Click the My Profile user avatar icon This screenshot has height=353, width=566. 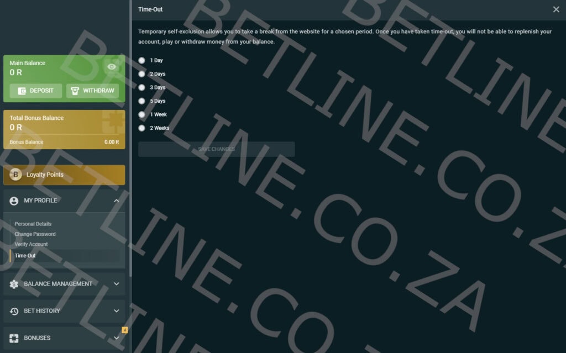click(x=14, y=201)
